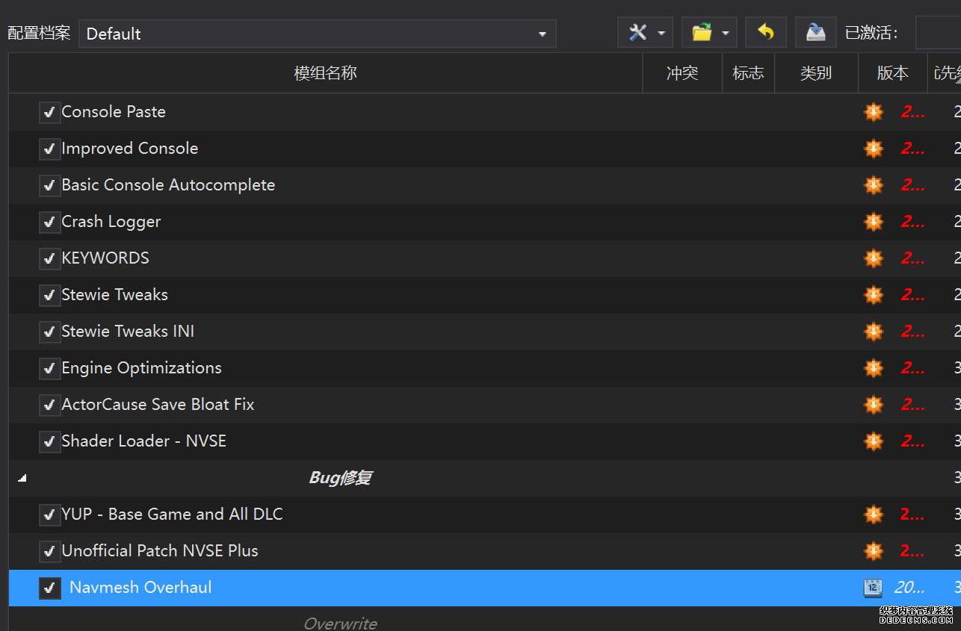961x631 pixels.
Task: Click the version warning icon for Console Paste
Action: click(873, 112)
